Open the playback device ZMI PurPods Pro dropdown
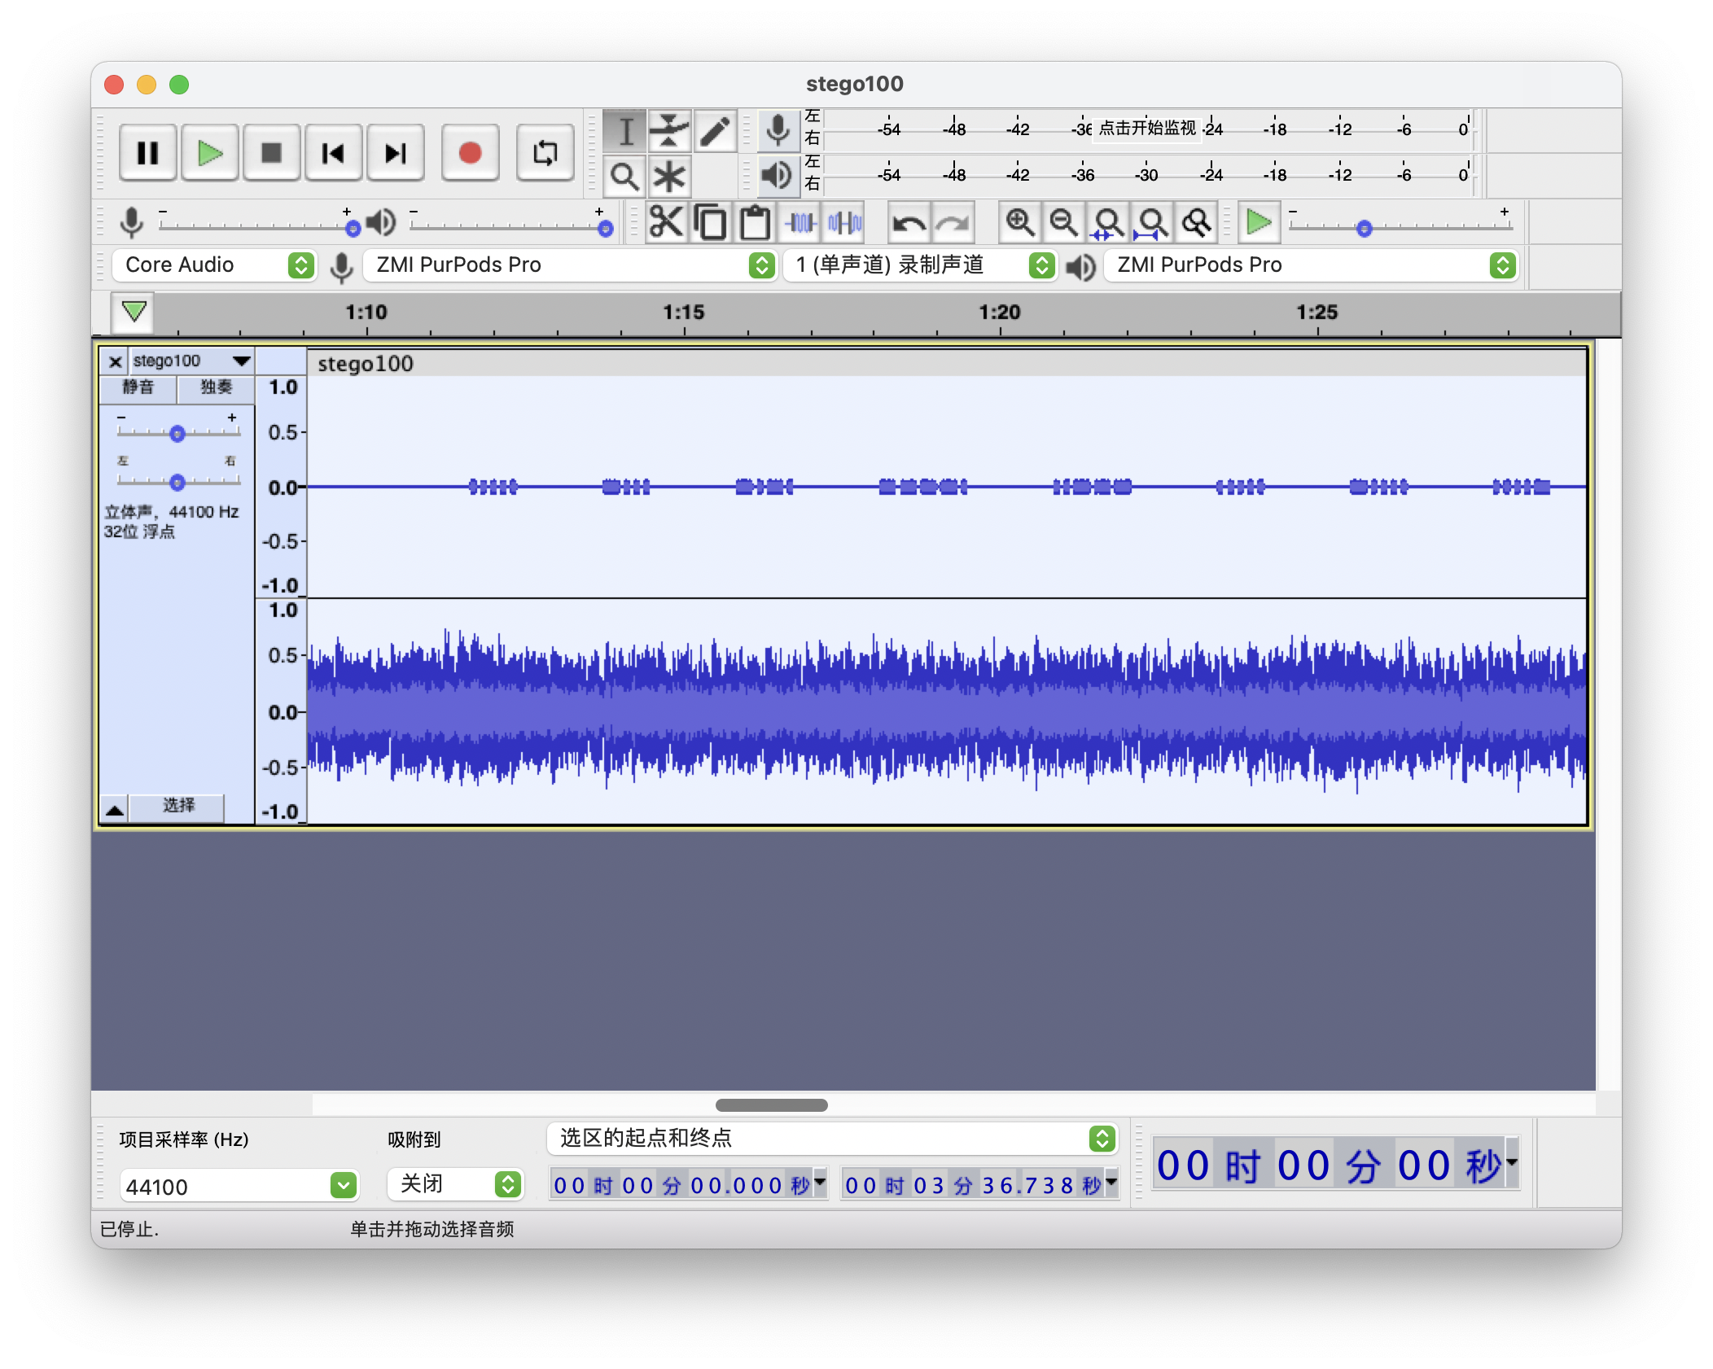 coord(1310,265)
